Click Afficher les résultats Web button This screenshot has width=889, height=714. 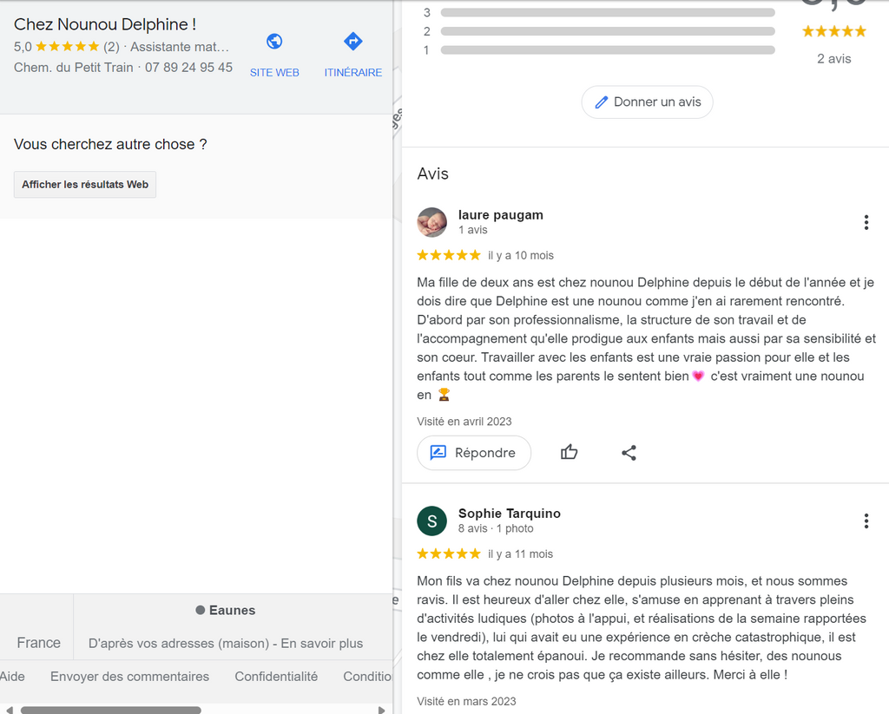tap(85, 184)
